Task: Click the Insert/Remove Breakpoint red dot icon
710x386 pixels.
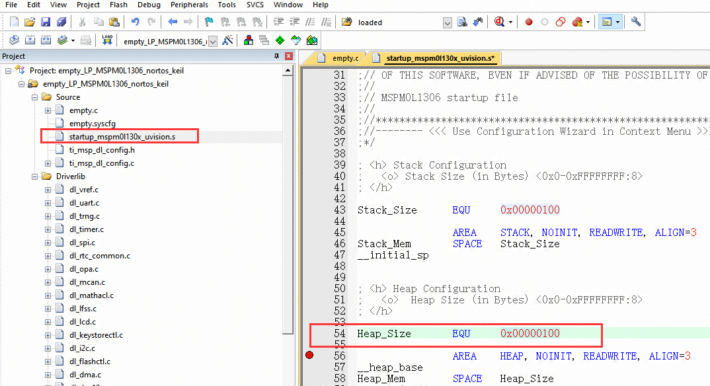Action: tap(528, 22)
